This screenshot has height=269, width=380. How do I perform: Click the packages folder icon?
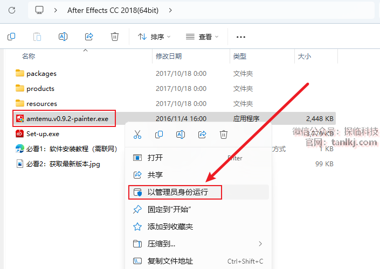[19, 73]
